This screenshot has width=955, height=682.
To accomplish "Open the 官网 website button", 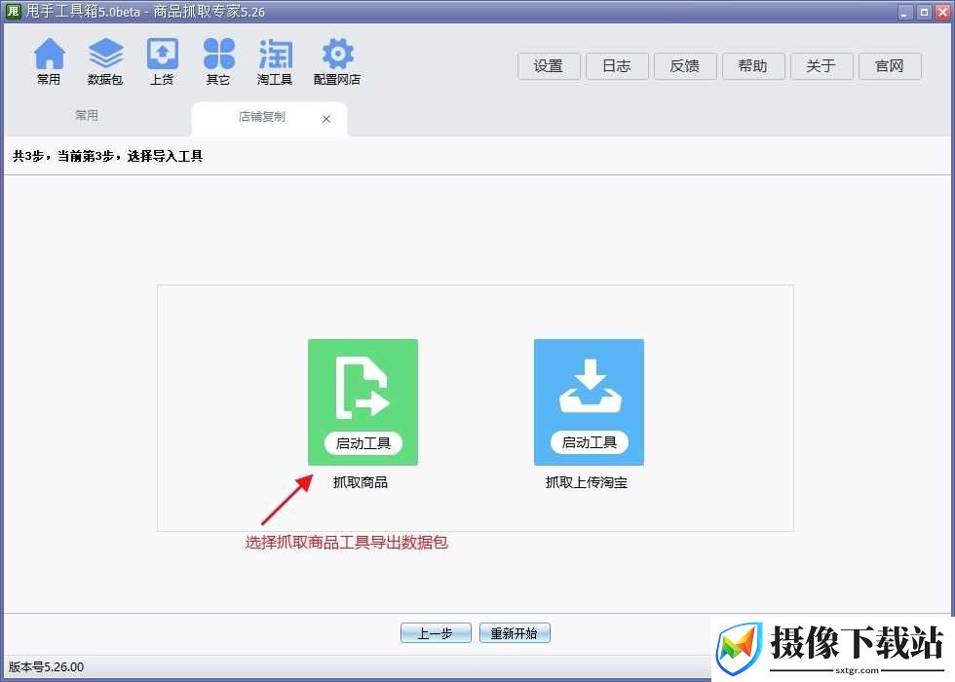I will tap(890, 66).
